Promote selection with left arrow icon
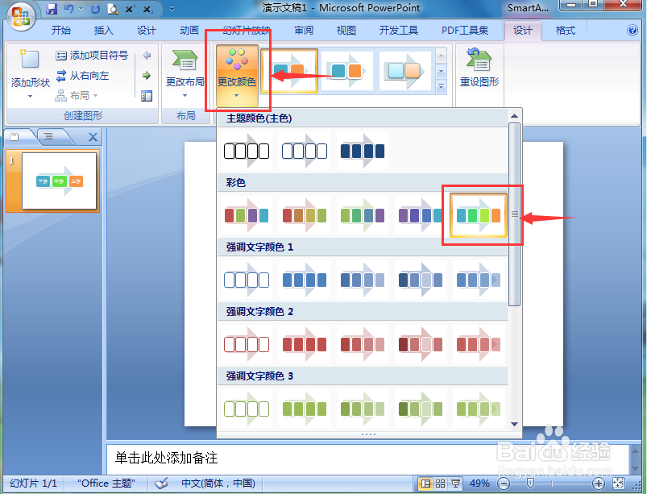 coord(147,55)
